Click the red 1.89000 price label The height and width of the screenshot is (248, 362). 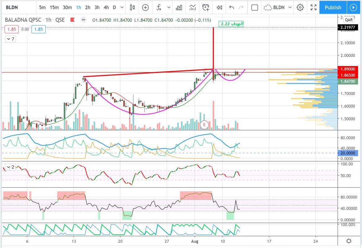[348, 69]
